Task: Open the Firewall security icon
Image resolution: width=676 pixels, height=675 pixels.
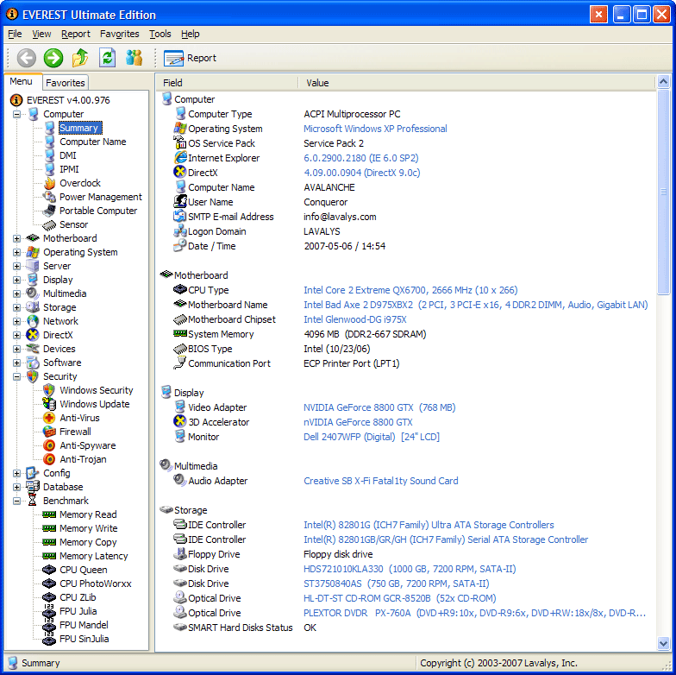Action: [x=49, y=432]
